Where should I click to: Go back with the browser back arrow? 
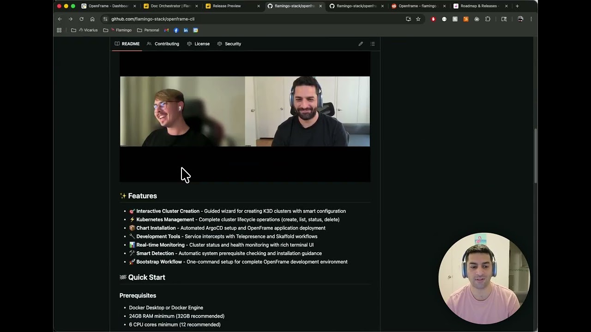pos(60,19)
